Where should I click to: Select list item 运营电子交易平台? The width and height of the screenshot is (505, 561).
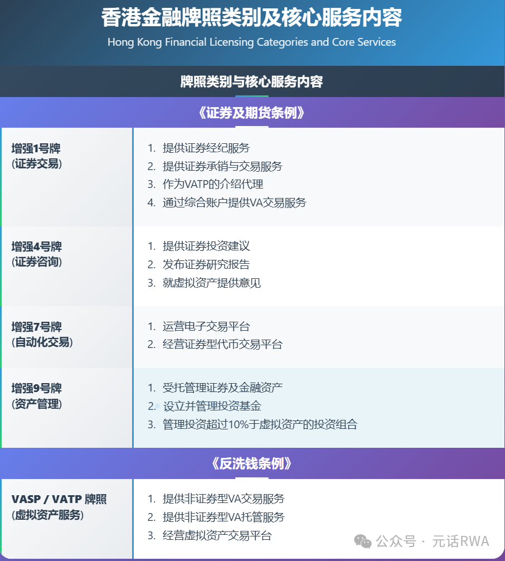click(206, 326)
